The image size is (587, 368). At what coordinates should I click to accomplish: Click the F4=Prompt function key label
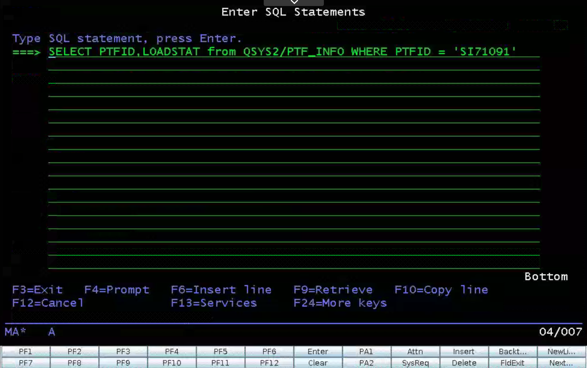117,290
